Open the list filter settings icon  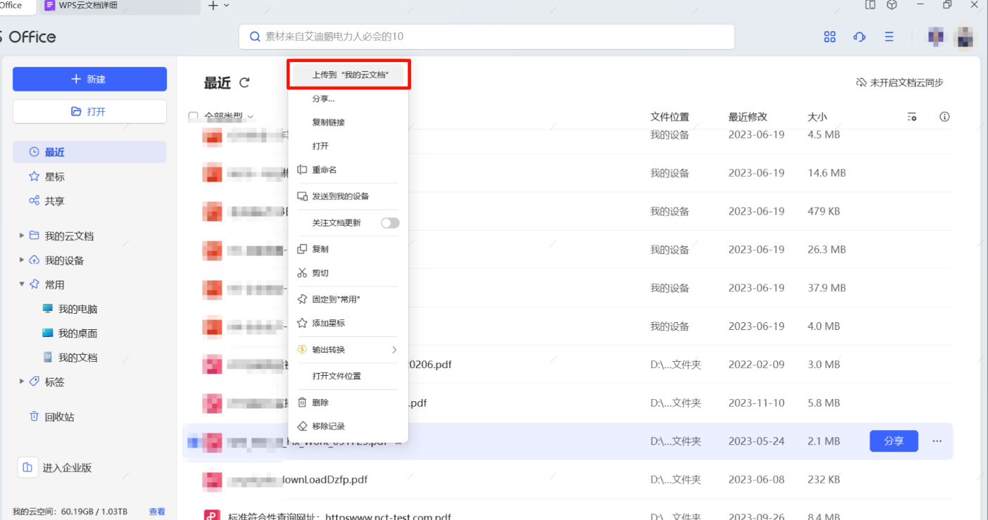click(912, 117)
